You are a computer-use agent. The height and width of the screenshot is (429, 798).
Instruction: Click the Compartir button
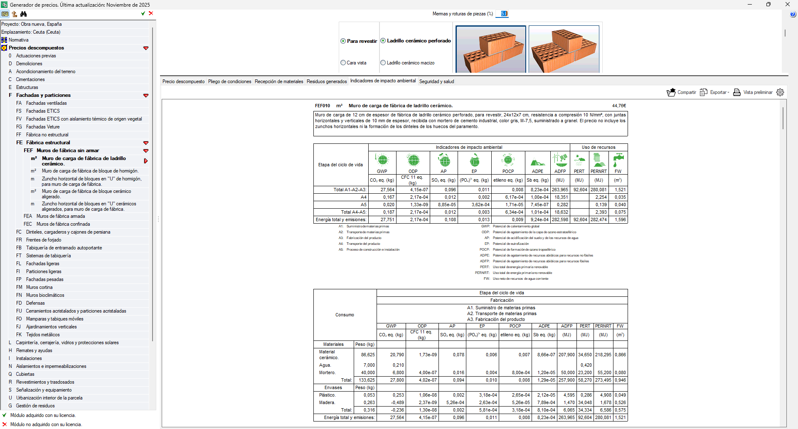click(x=681, y=92)
